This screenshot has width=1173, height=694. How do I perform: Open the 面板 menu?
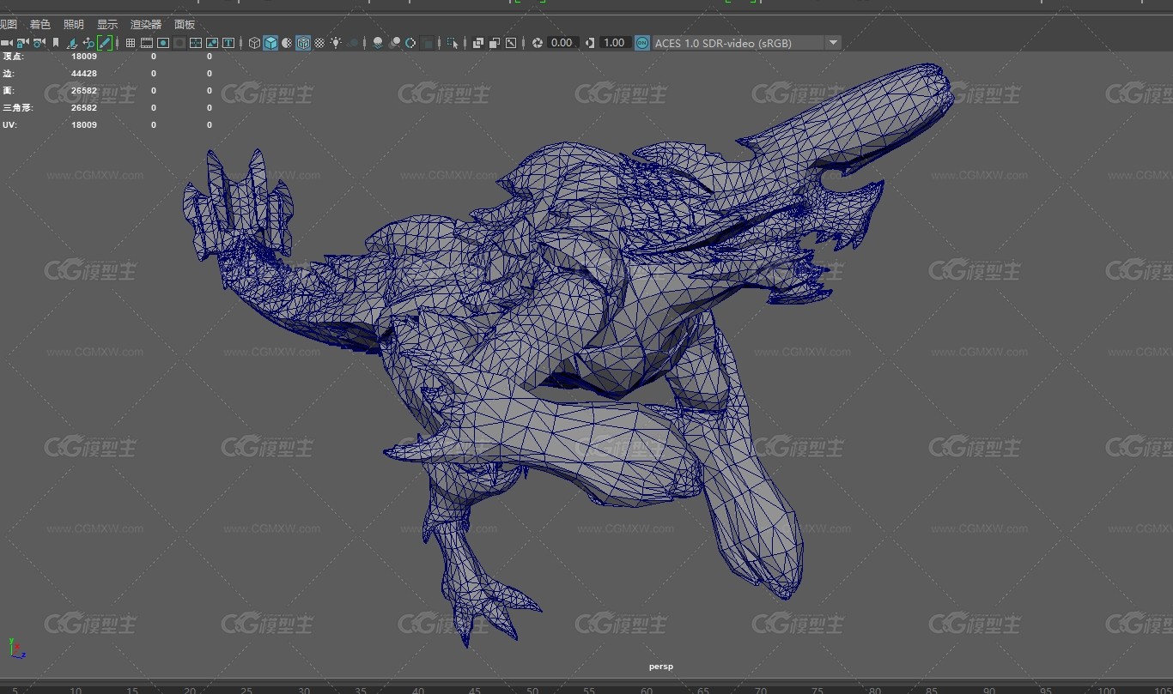185,25
